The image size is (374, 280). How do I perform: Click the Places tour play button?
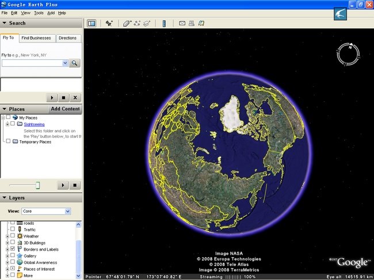click(x=63, y=185)
